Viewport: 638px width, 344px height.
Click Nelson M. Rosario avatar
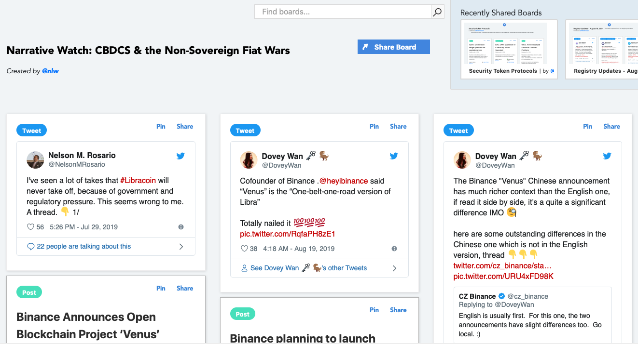(x=35, y=160)
